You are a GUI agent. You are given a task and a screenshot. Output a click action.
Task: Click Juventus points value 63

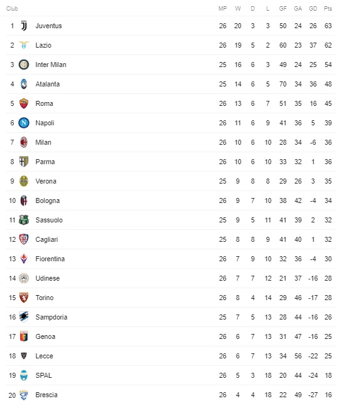pos(328,26)
